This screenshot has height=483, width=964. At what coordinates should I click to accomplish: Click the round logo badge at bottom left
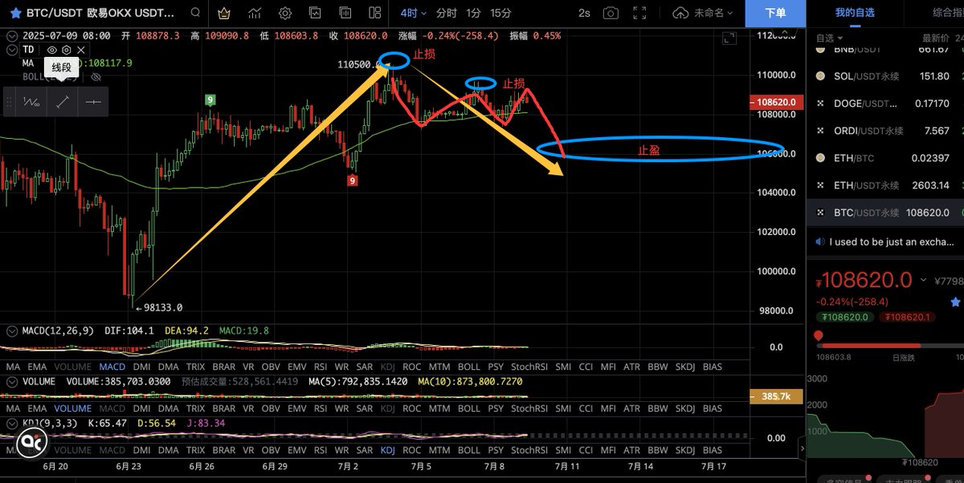[x=32, y=441]
